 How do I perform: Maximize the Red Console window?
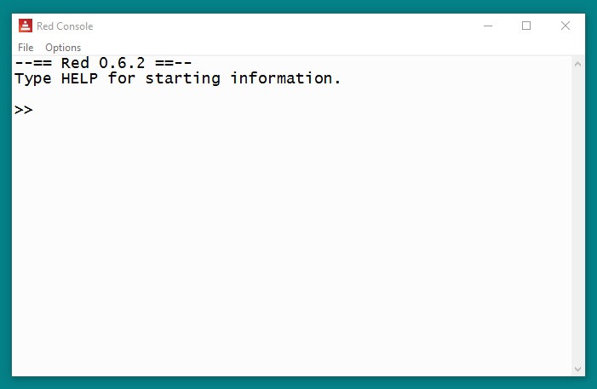pyautogui.click(x=526, y=26)
